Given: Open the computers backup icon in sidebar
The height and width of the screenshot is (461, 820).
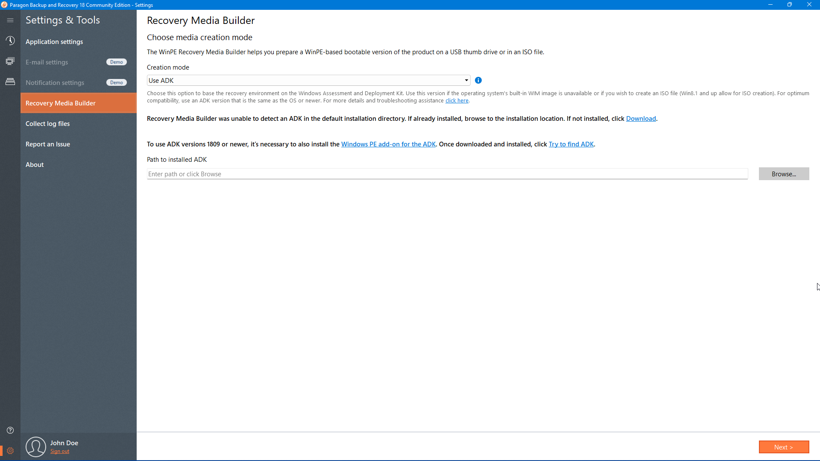Looking at the screenshot, I should [10, 61].
